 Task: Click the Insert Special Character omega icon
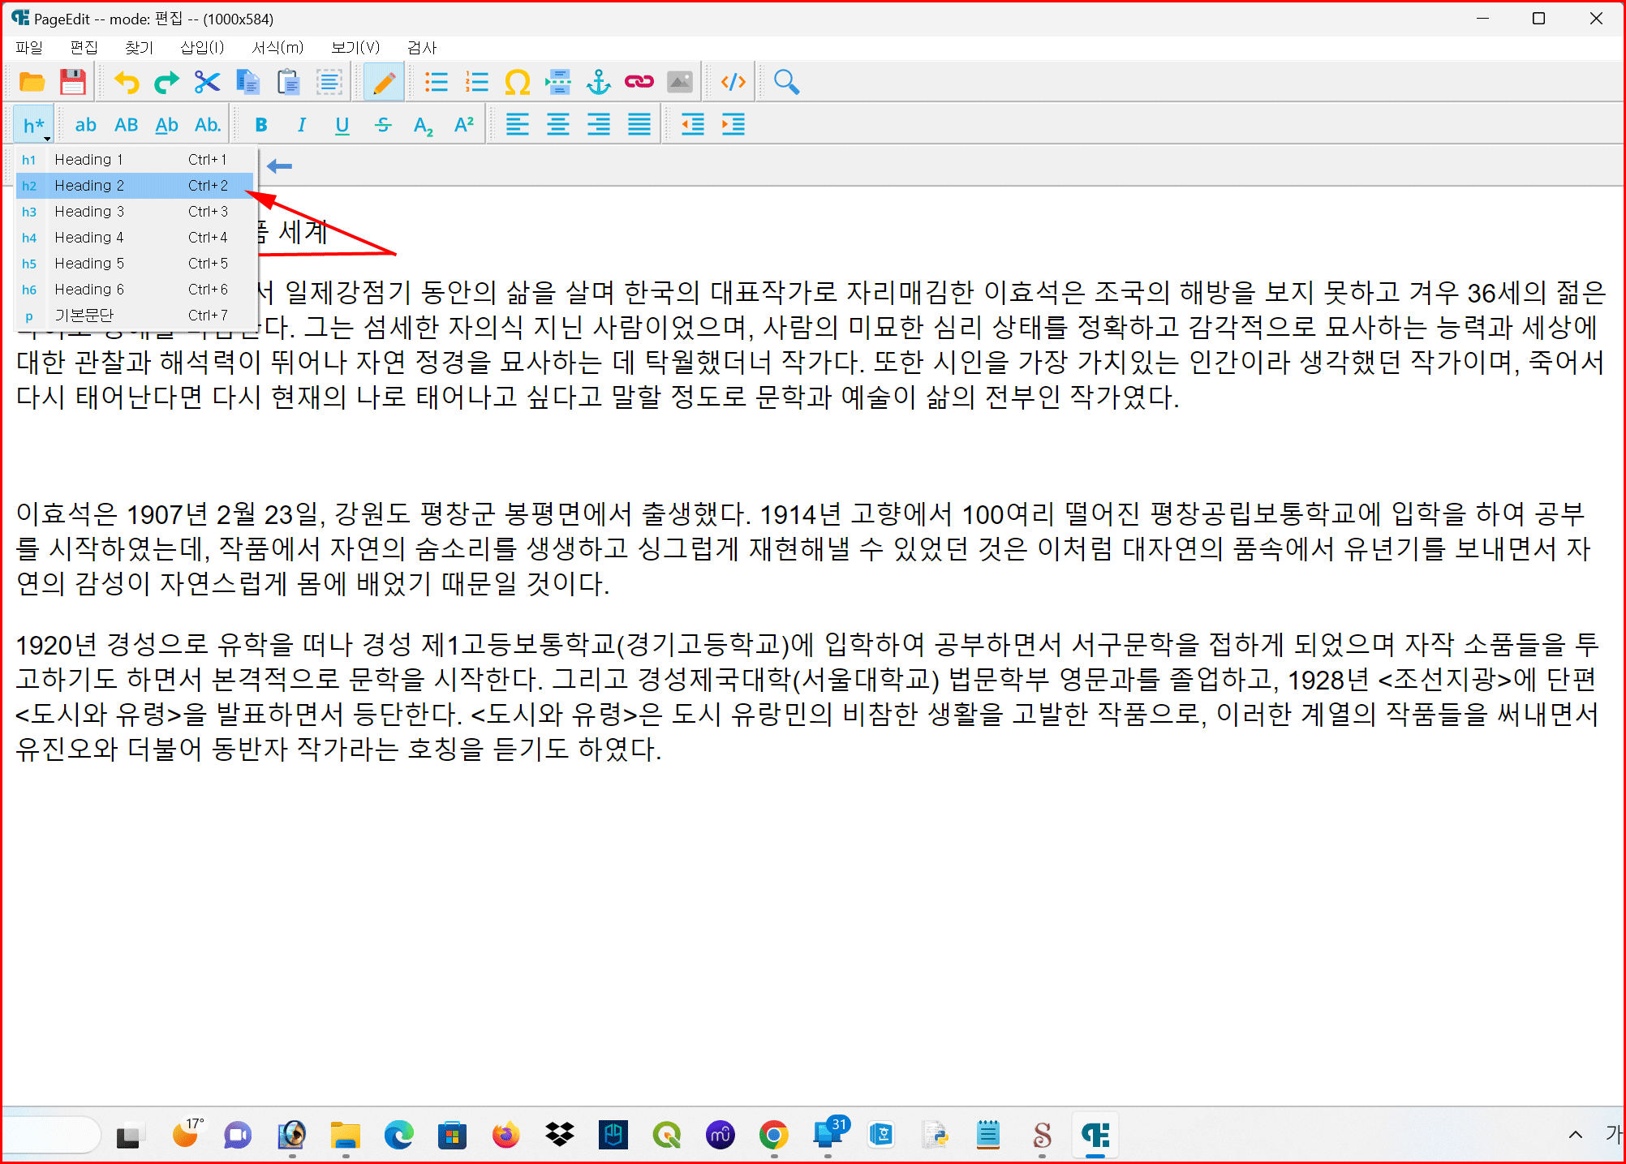[517, 82]
